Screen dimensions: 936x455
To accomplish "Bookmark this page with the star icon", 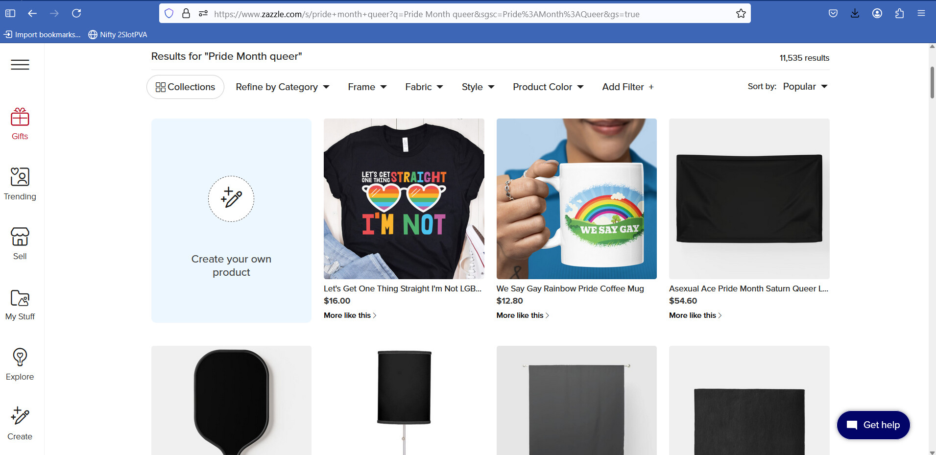I will click(x=741, y=14).
